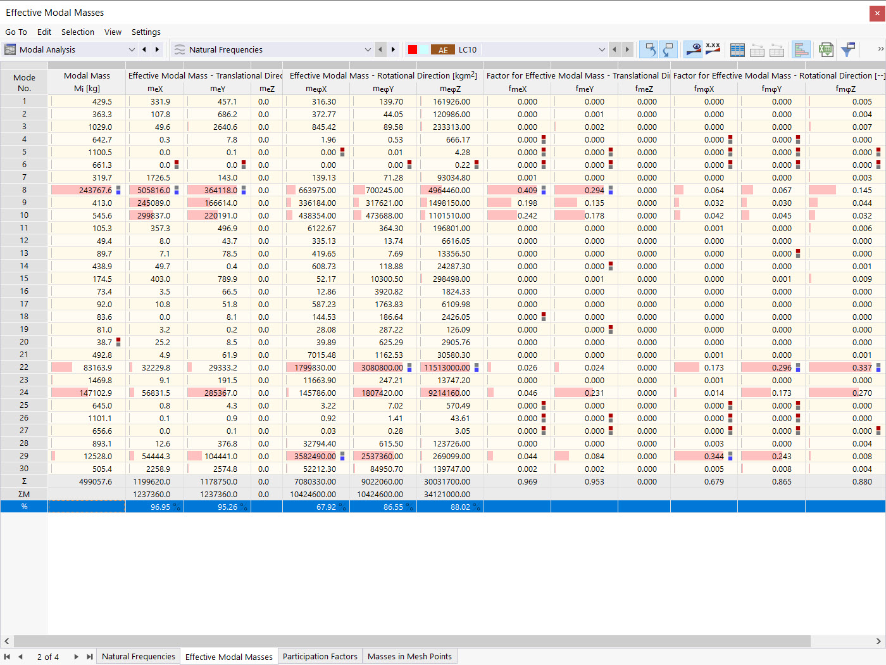886x665 pixels.
Task: Open the Settings menu
Action: (x=146, y=32)
